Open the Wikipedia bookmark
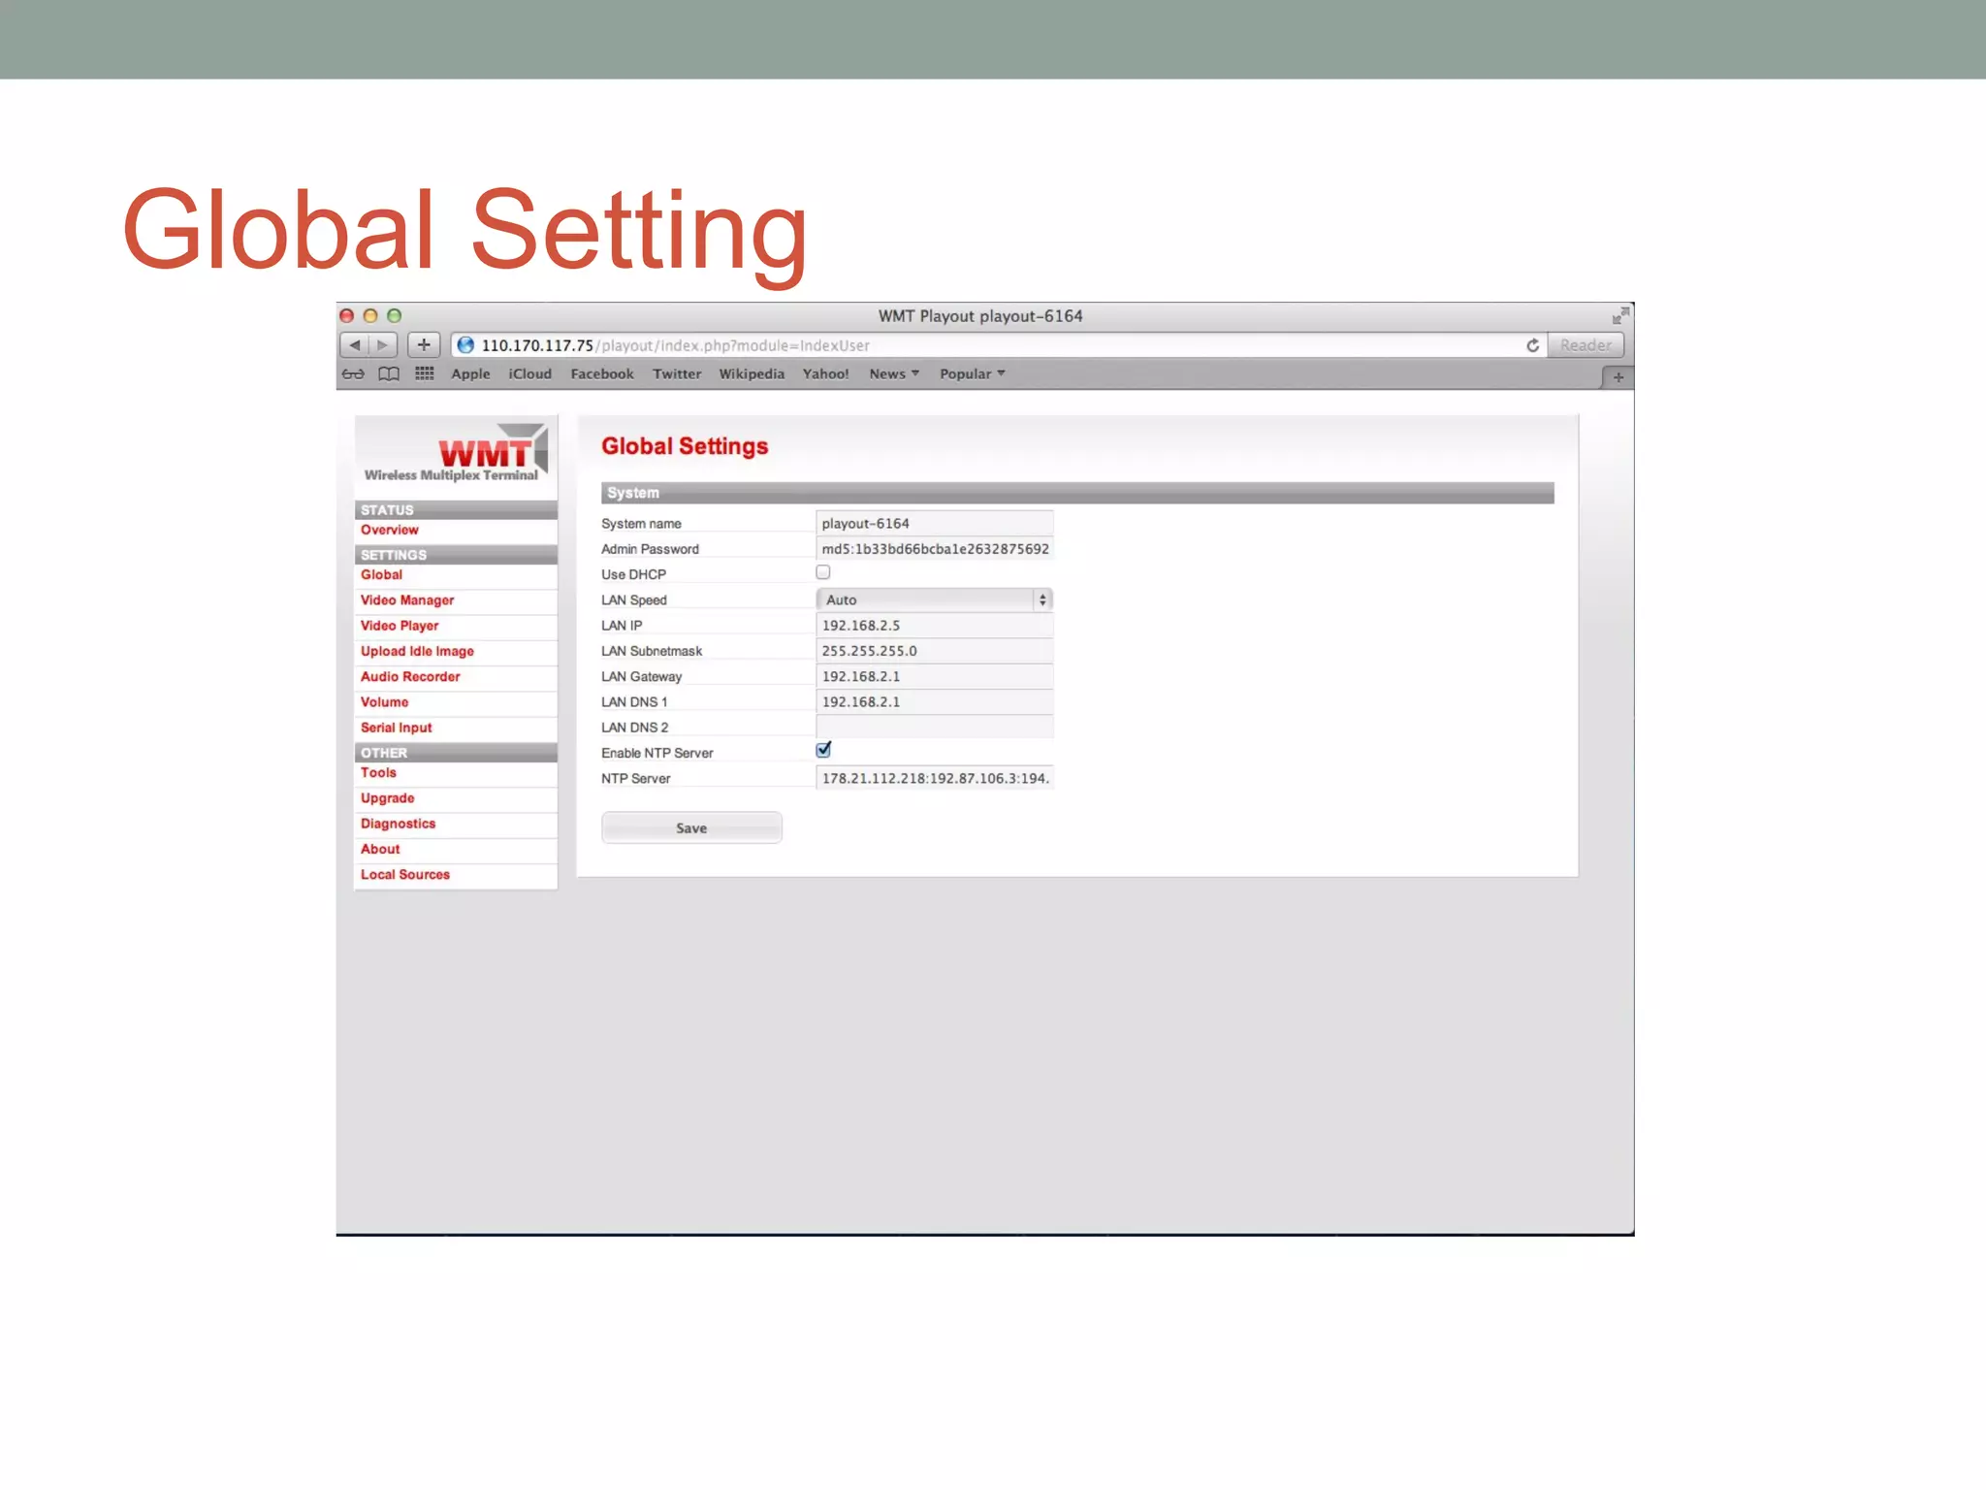This screenshot has height=1490, width=1986. [x=752, y=374]
